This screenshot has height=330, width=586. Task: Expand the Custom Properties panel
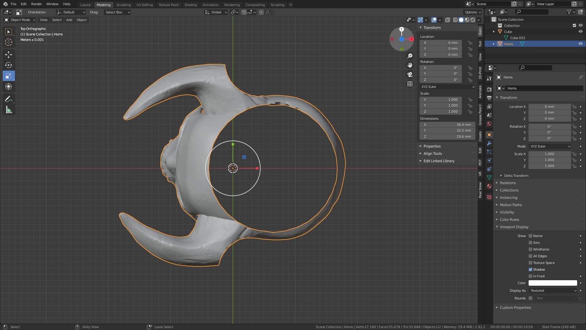coord(515,308)
